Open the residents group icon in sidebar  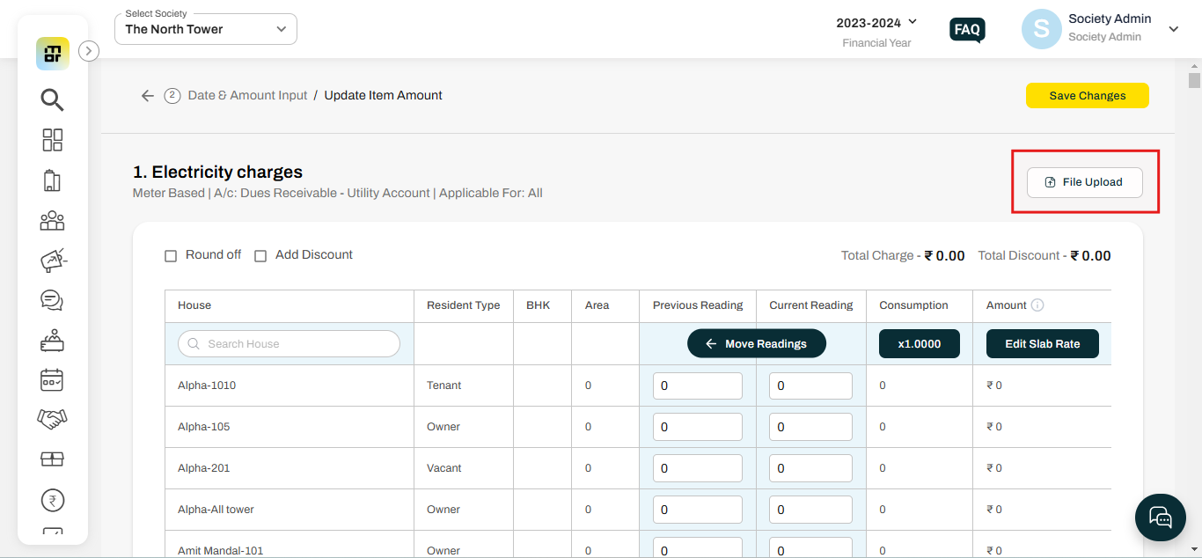(x=52, y=220)
